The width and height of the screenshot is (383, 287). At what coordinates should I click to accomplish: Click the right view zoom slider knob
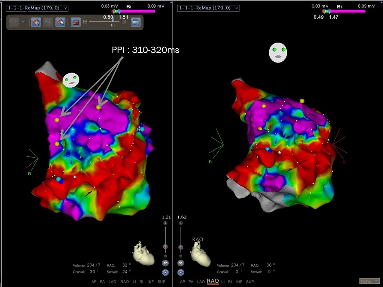coord(181,247)
